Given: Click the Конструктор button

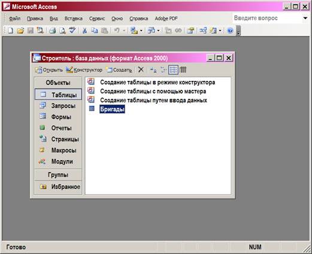Looking at the screenshot, I should (84, 70).
